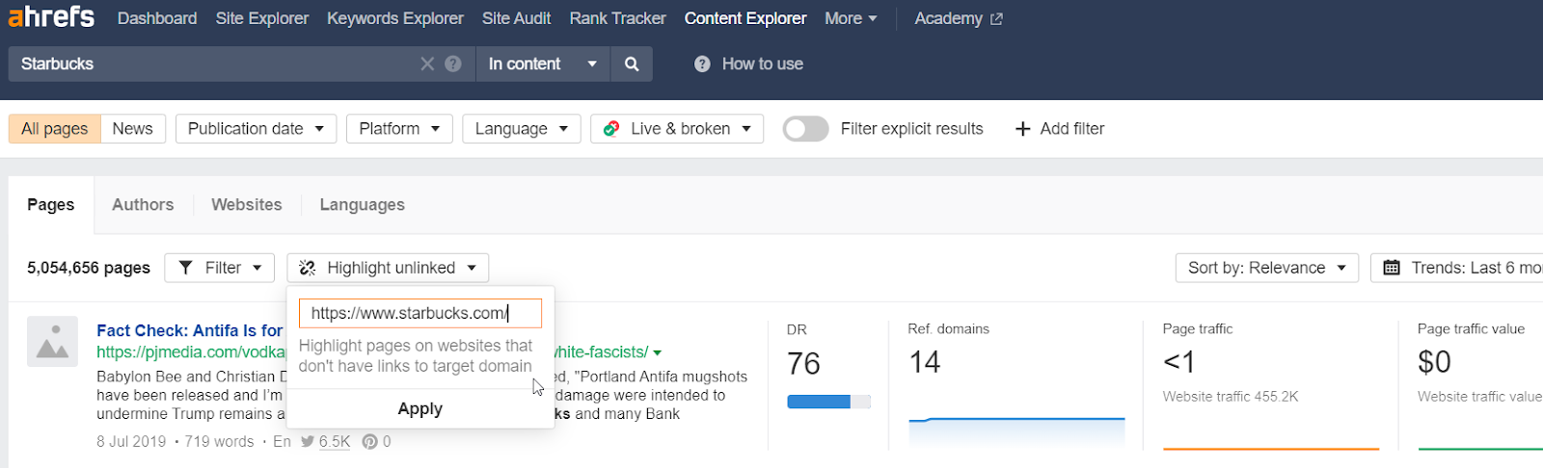
Task: Click the Live & broken link icon
Action: pyautogui.click(x=611, y=128)
